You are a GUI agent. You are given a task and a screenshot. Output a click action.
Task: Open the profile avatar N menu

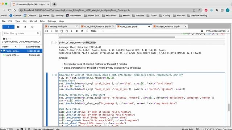(228, 10)
